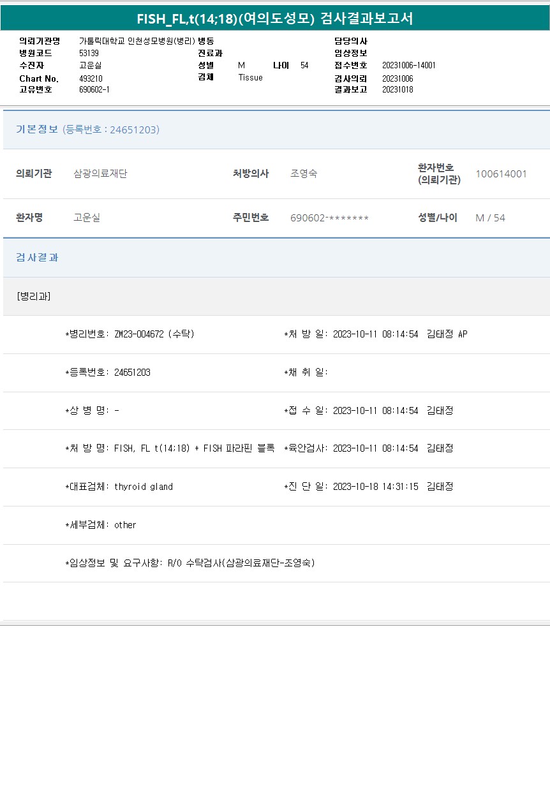Click prescribing doctor name 조영숙
The width and height of the screenshot is (550, 791).
304,174
